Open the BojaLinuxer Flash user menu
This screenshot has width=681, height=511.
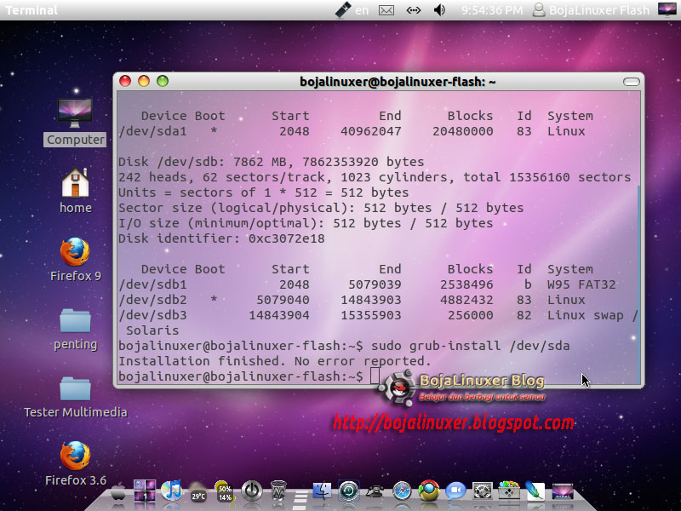[x=591, y=10]
